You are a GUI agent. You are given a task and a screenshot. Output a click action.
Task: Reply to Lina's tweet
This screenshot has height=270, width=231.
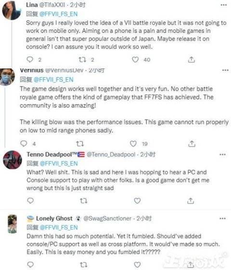[30, 60]
